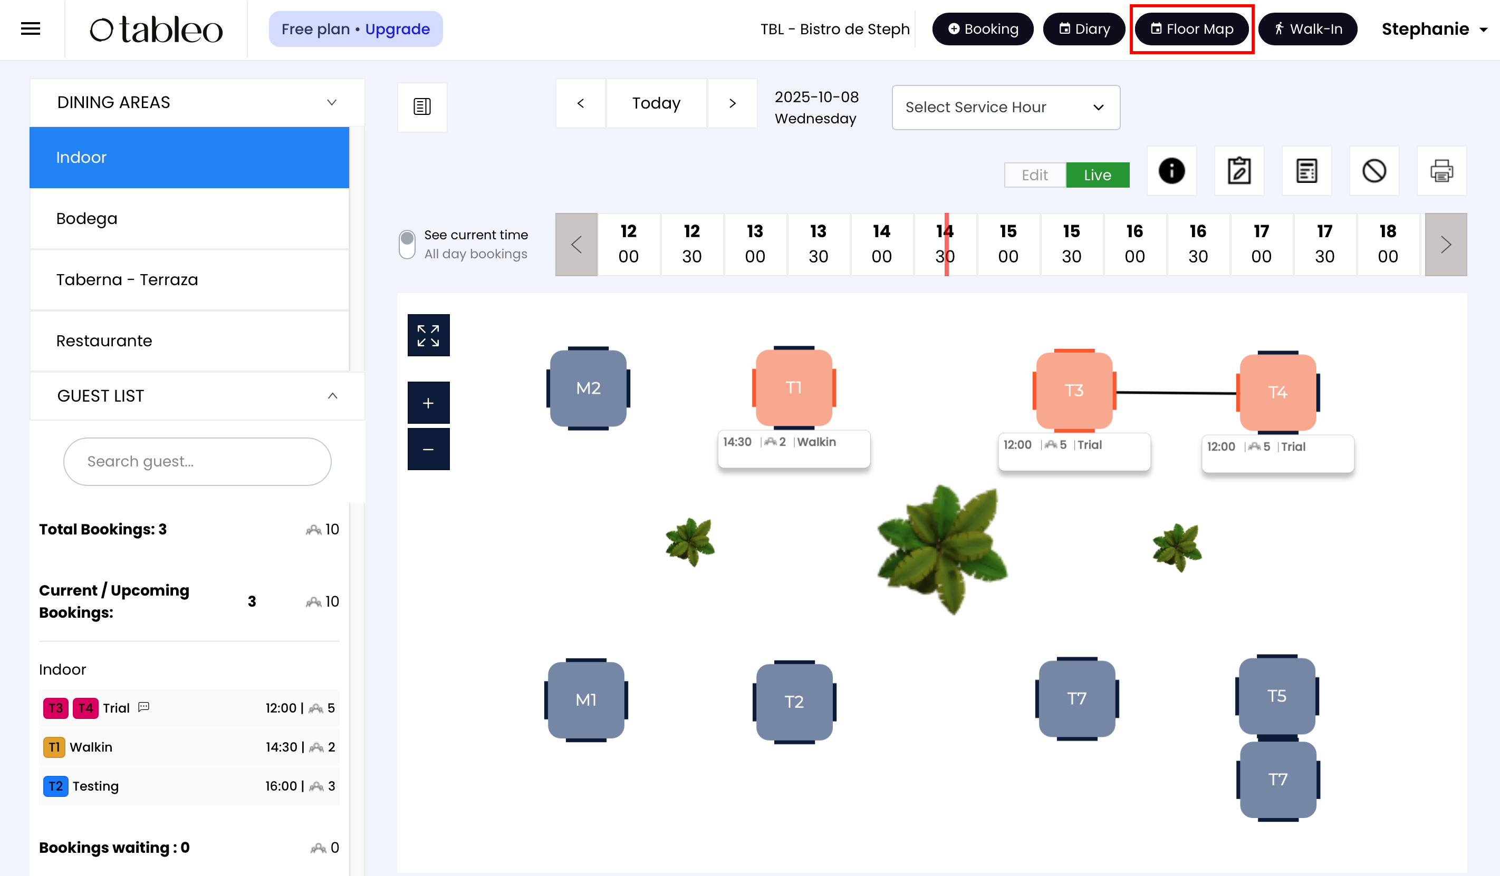Screen dimensions: 1500x876
Task: Switch floor map to Edit mode
Action: click(1034, 175)
